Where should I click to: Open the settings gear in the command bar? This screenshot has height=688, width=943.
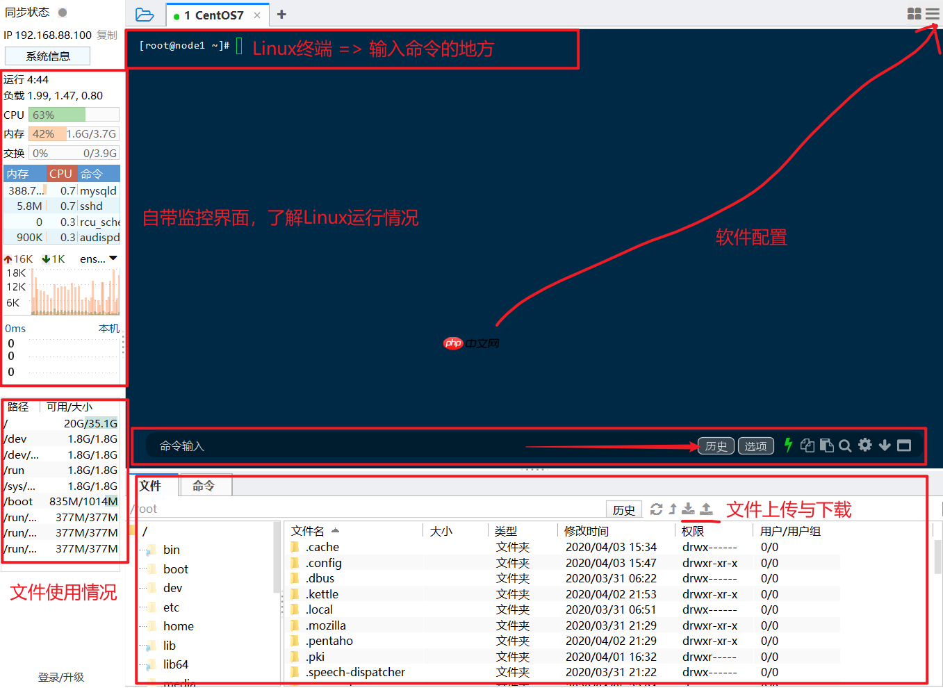pos(864,445)
